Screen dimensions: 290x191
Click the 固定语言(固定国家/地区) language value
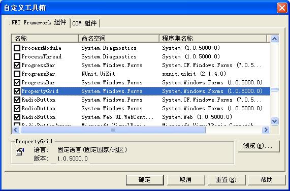pyautogui.click(x=92, y=150)
